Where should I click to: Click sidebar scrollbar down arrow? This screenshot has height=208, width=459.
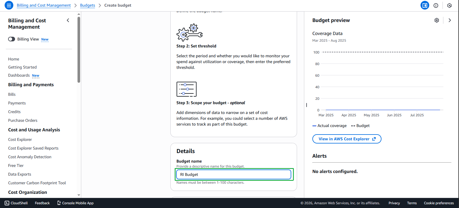[x=79, y=195]
